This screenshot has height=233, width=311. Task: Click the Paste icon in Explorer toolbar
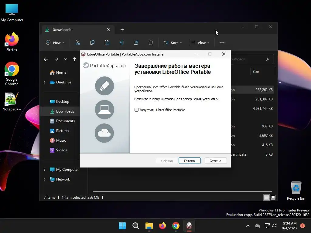107,42
